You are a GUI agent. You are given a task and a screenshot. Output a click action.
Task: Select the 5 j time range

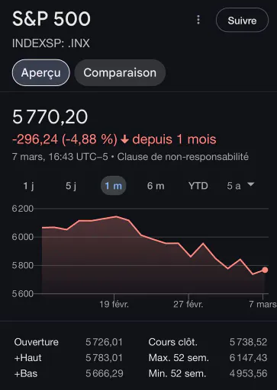(x=71, y=186)
